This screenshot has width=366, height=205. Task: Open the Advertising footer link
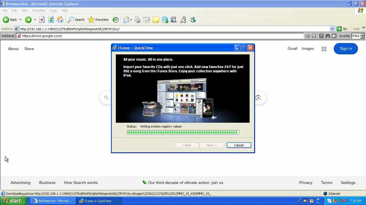pos(20,183)
